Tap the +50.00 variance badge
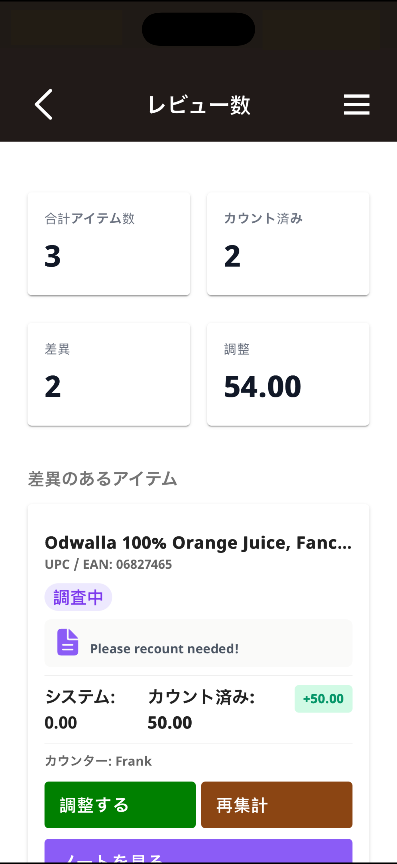This screenshot has width=397, height=864. [x=323, y=699]
